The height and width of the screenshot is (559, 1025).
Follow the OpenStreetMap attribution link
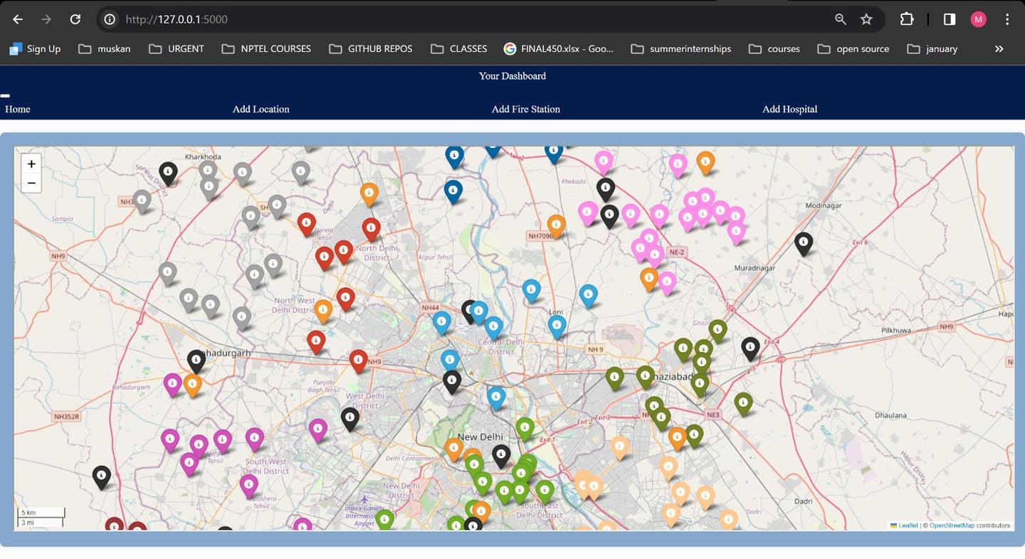coord(952,526)
